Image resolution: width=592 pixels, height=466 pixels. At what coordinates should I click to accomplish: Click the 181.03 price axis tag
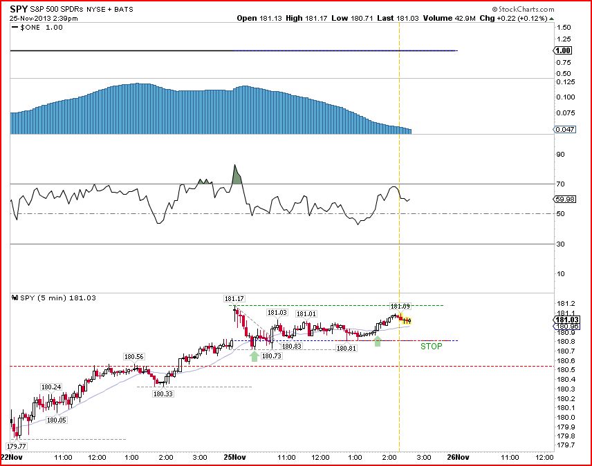pos(566,320)
